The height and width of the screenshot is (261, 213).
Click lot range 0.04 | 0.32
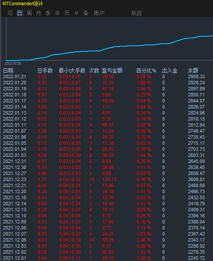[x=70, y=179]
